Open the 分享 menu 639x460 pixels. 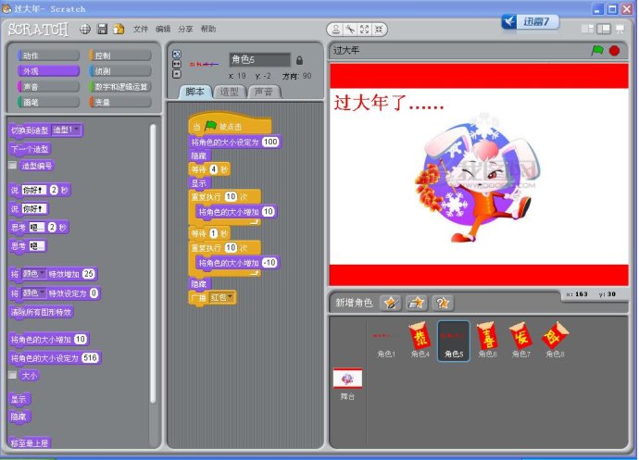coord(185,29)
